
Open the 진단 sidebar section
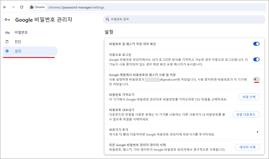click(30, 42)
